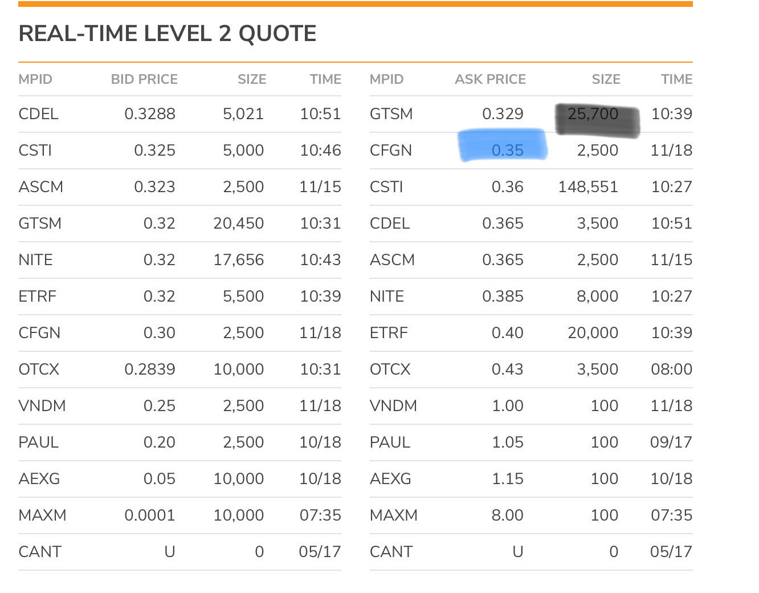Image resolution: width=759 pixels, height=593 pixels.
Task: Select bid size 5,021 for CDEL
Action: (x=243, y=114)
